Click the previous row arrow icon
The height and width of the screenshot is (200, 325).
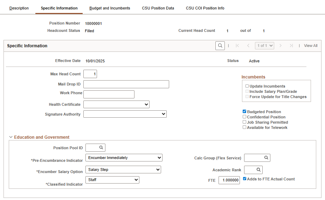248,46
